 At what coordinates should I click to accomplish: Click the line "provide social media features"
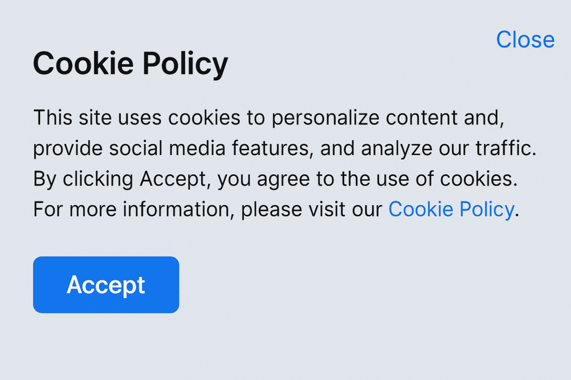tap(285, 149)
